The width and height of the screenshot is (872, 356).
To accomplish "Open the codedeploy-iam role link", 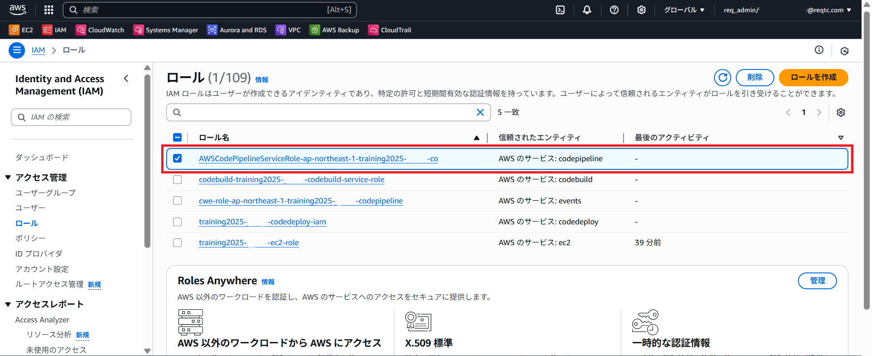I will coord(263,222).
